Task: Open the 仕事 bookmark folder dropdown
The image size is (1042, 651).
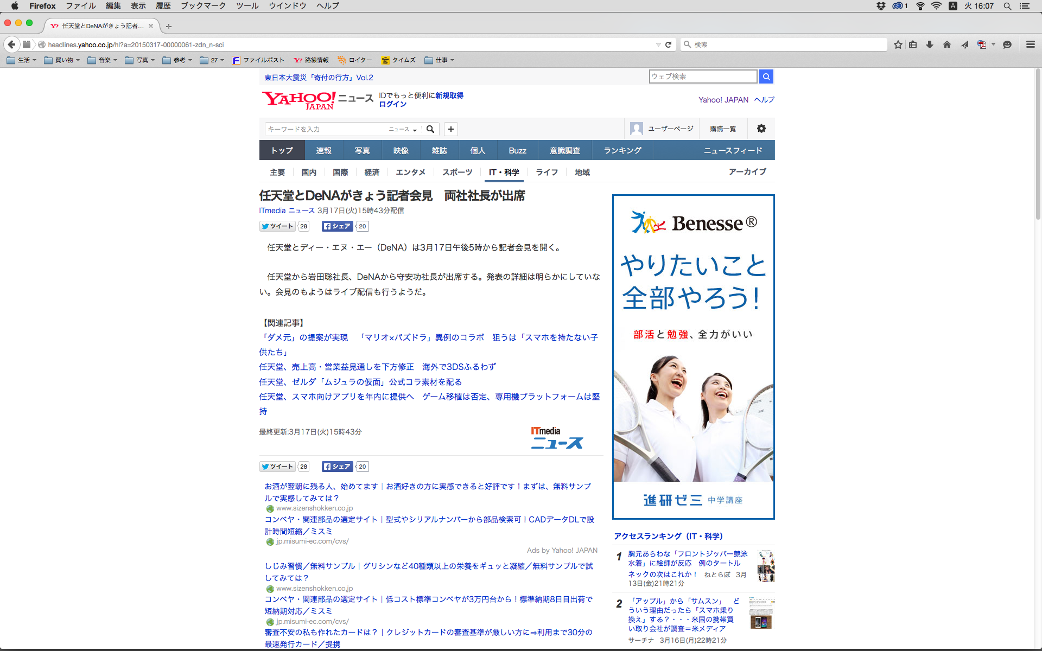Action: pos(440,60)
